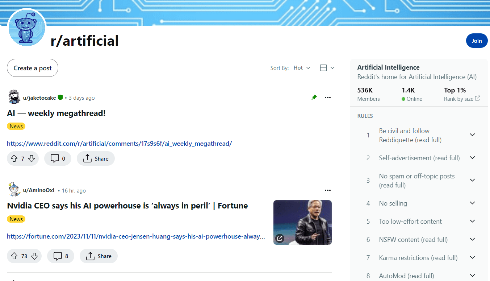490x281 pixels.
Task: Open the u/AminoOxi profile link
Action: coord(39,190)
